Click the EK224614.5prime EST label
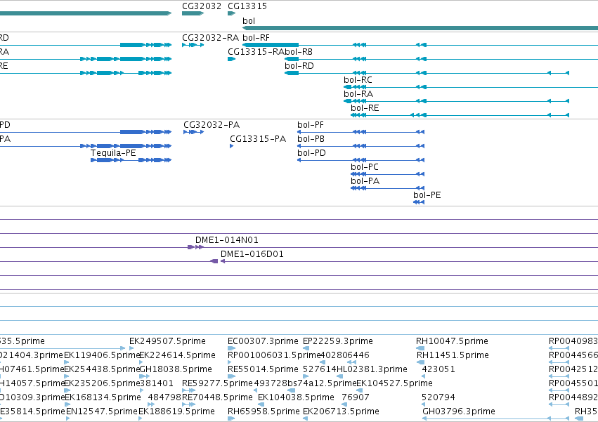 coord(177,355)
